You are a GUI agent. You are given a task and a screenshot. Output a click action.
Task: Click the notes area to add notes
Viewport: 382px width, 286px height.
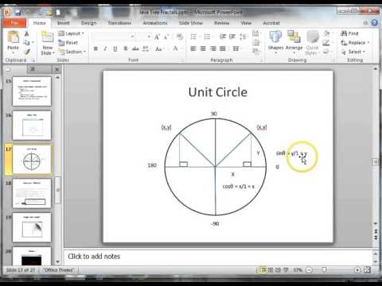click(219, 257)
